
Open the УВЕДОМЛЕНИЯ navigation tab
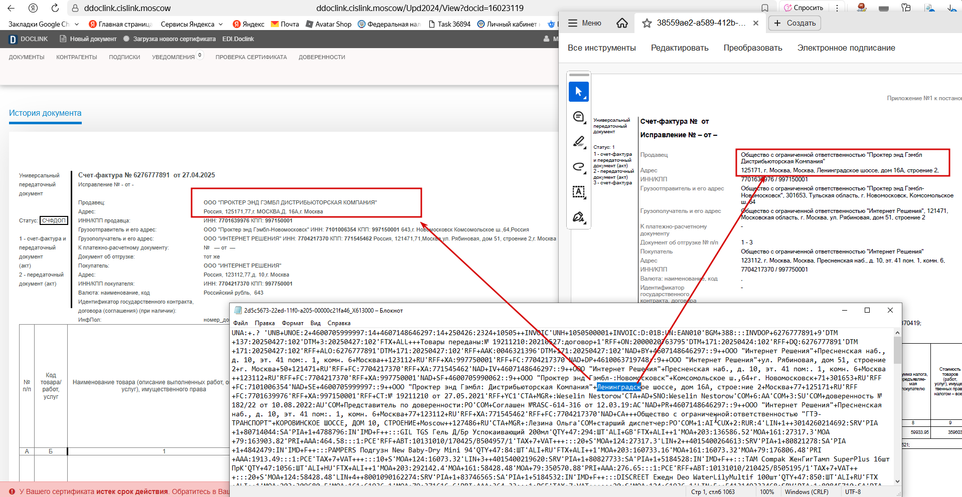coord(174,57)
